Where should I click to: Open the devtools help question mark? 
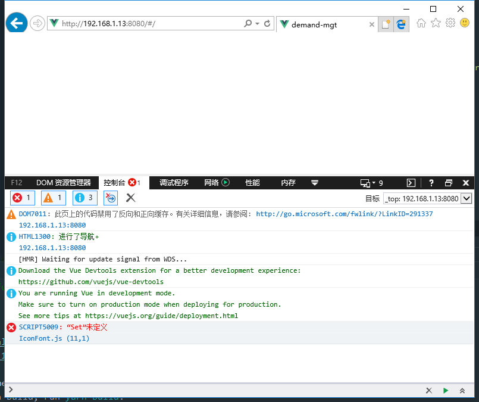[431, 183]
